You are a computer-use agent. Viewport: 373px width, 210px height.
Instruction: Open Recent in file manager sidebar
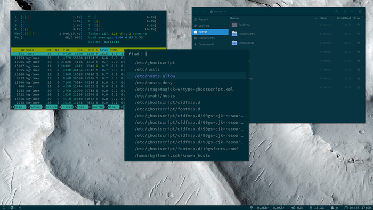click(x=210, y=20)
